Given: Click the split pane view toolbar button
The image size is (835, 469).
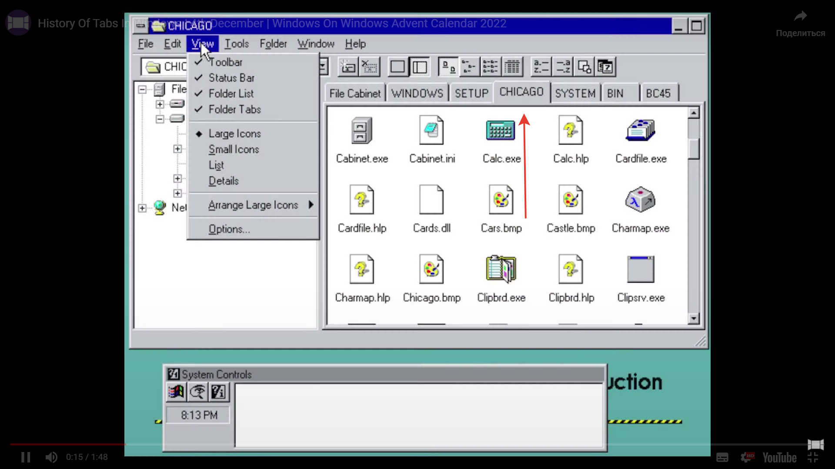Looking at the screenshot, I should tap(420, 67).
